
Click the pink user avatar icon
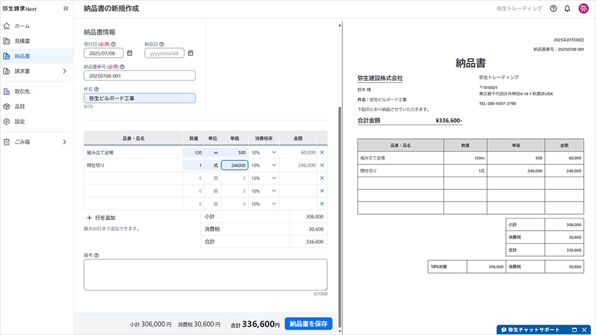click(583, 8)
